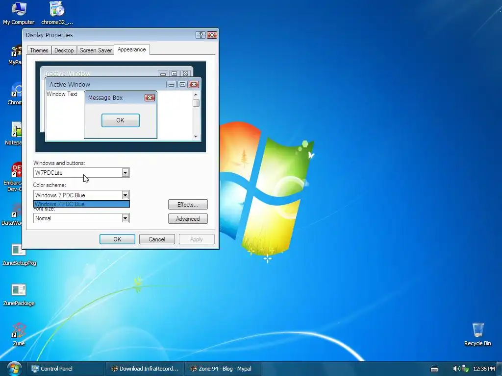Cancel the Display Properties dialog
Viewport: 502px width, 376px height.
(x=157, y=239)
